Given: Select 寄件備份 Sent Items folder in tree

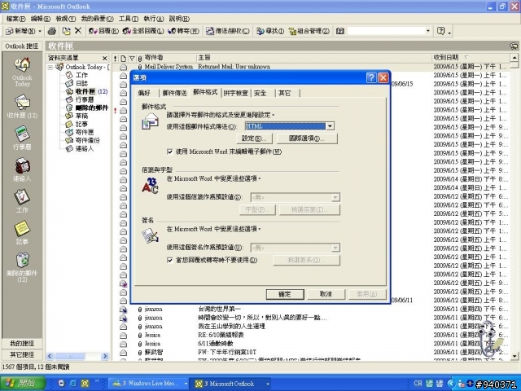Looking at the screenshot, I should [87, 140].
